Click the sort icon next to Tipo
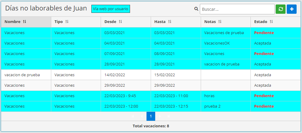Screen dimensions: 302x133 [x=67, y=22]
